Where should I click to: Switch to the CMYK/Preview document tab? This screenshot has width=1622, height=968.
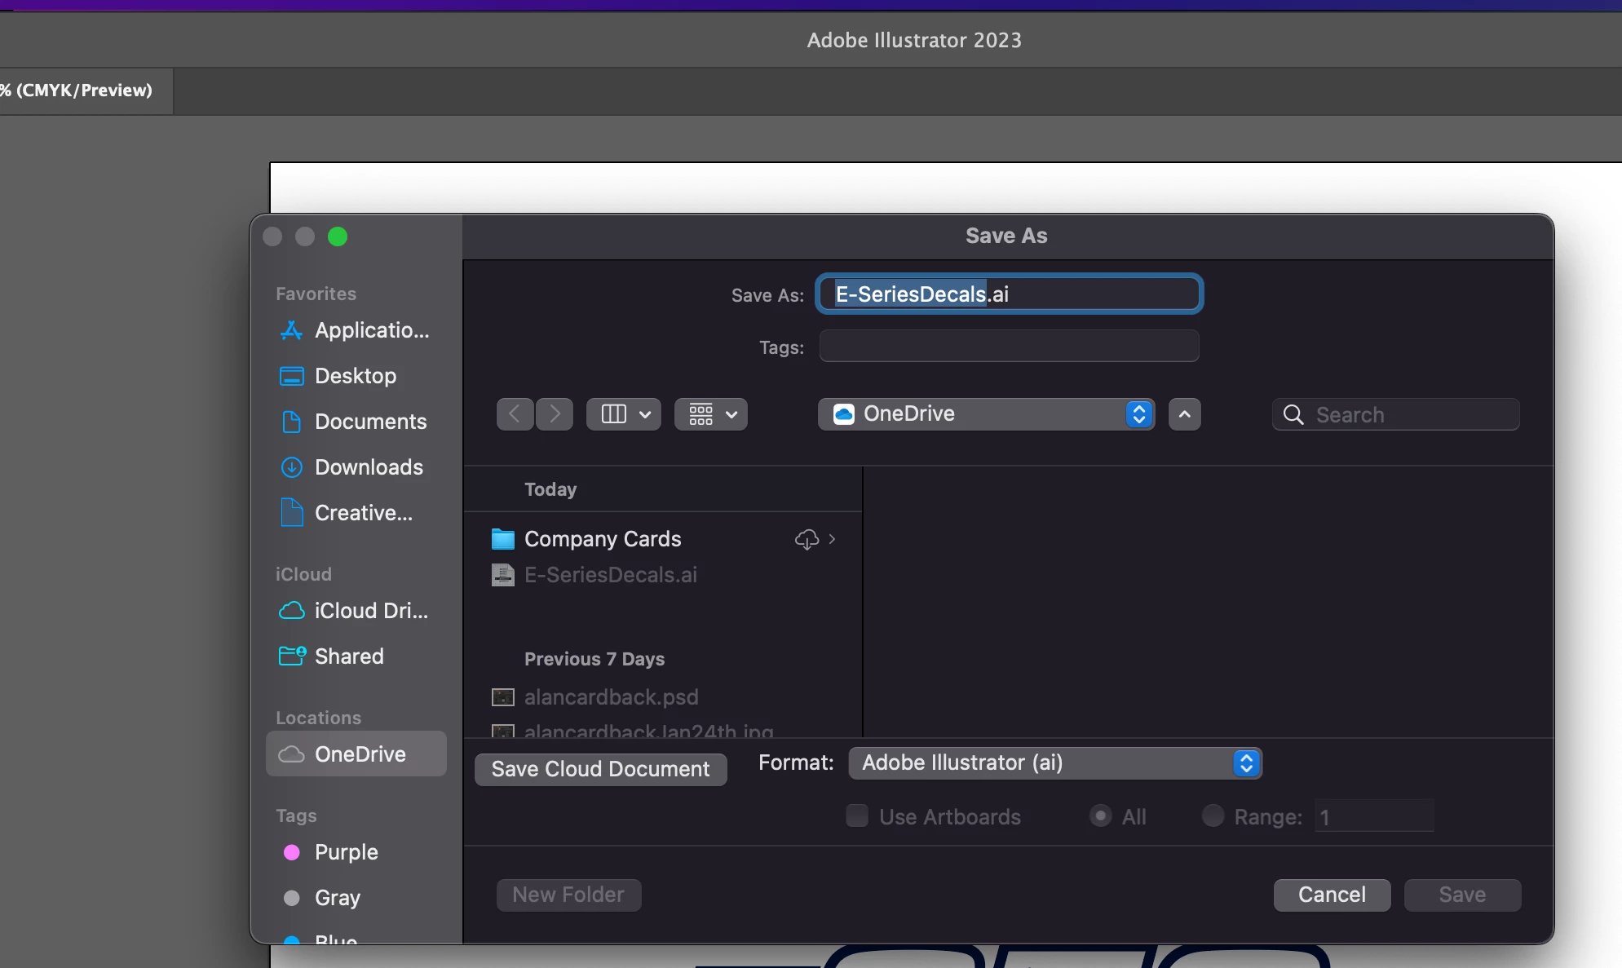[x=82, y=91]
